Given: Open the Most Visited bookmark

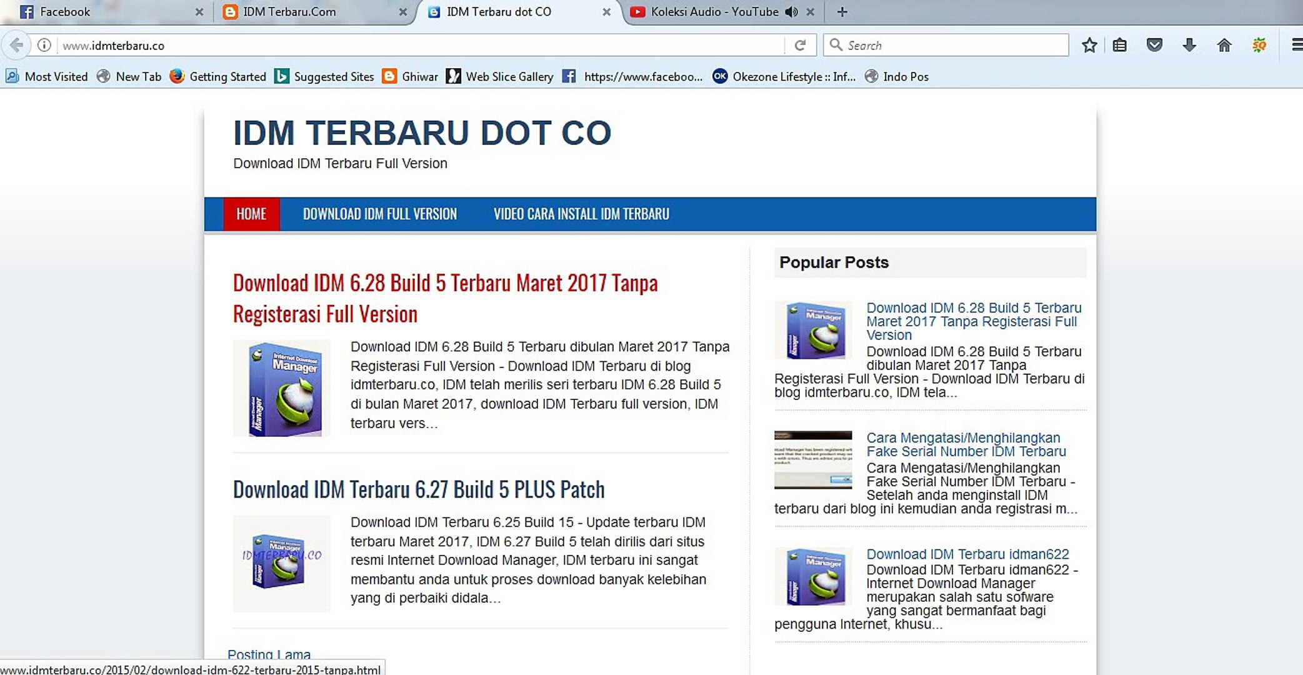Looking at the screenshot, I should pyautogui.click(x=47, y=76).
